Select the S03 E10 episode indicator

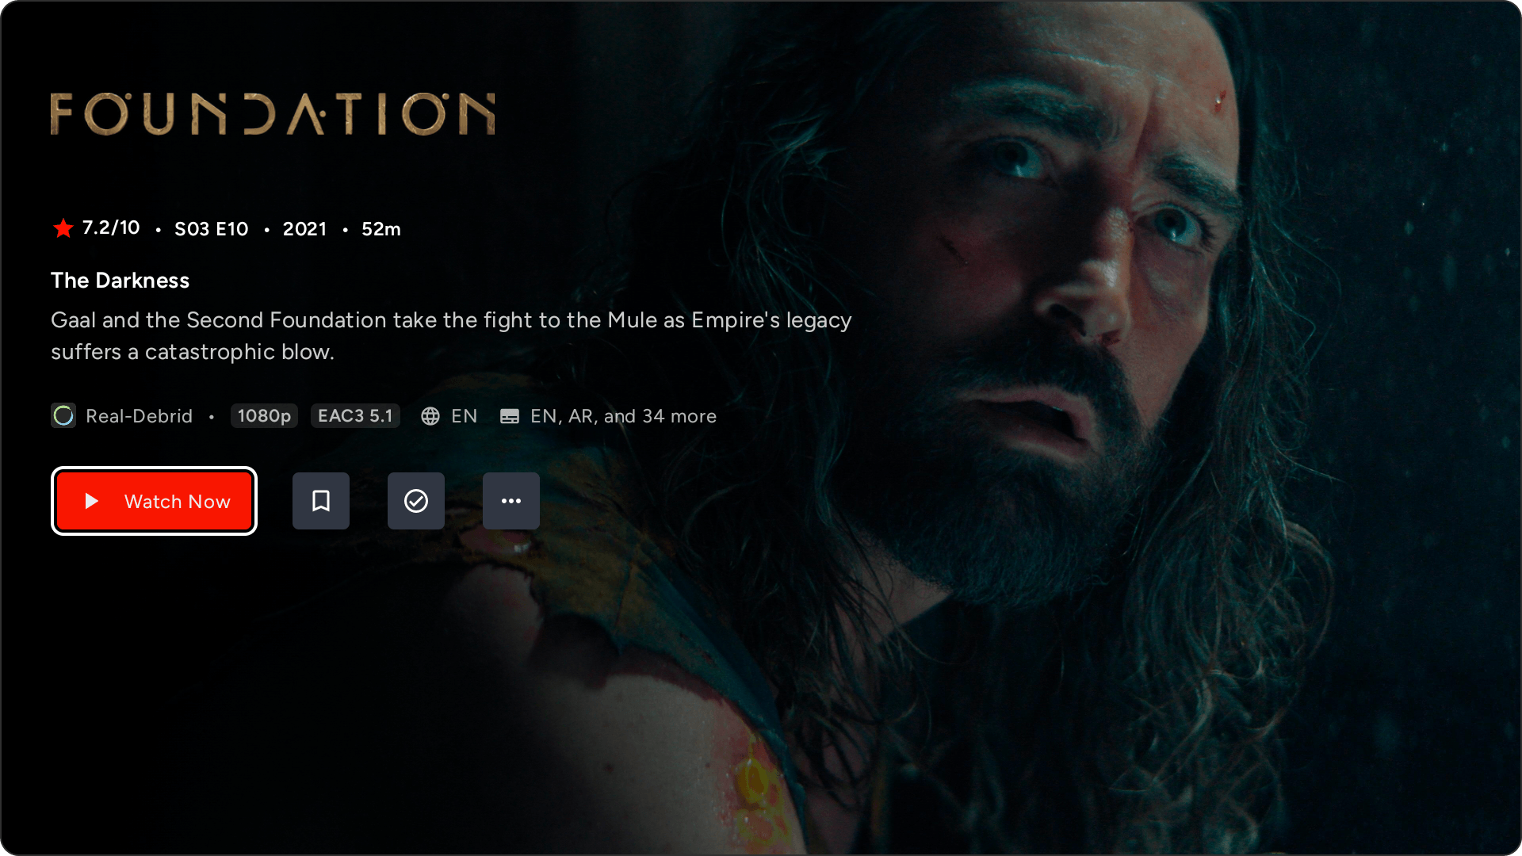(x=211, y=229)
